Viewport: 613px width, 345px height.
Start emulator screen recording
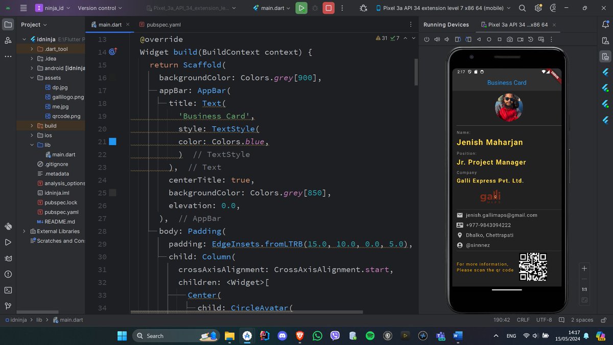(x=521, y=39)
